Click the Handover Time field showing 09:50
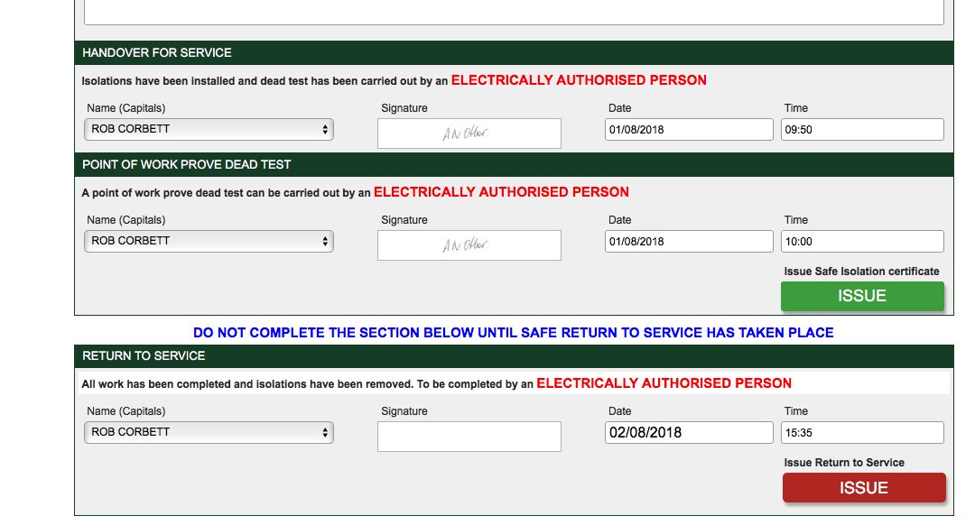The height and width of the screenshot is (525, 975). click(862, 129)
